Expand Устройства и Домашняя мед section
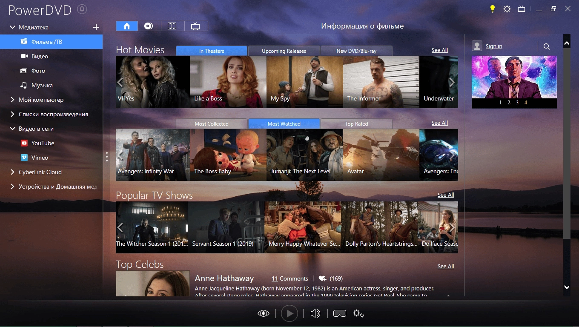Viewport: 579px width, 327px height. click(x=12, y=186)
